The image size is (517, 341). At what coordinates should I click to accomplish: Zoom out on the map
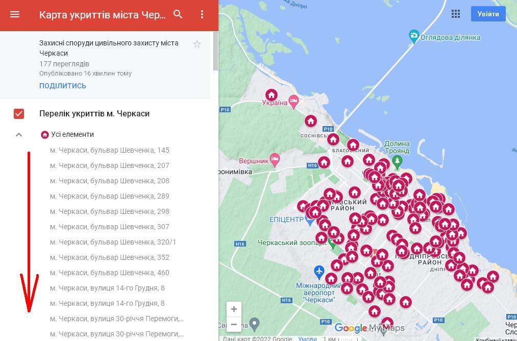coord(234,324)
